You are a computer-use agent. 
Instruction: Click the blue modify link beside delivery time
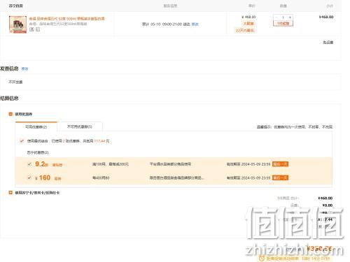coord(195,24)
